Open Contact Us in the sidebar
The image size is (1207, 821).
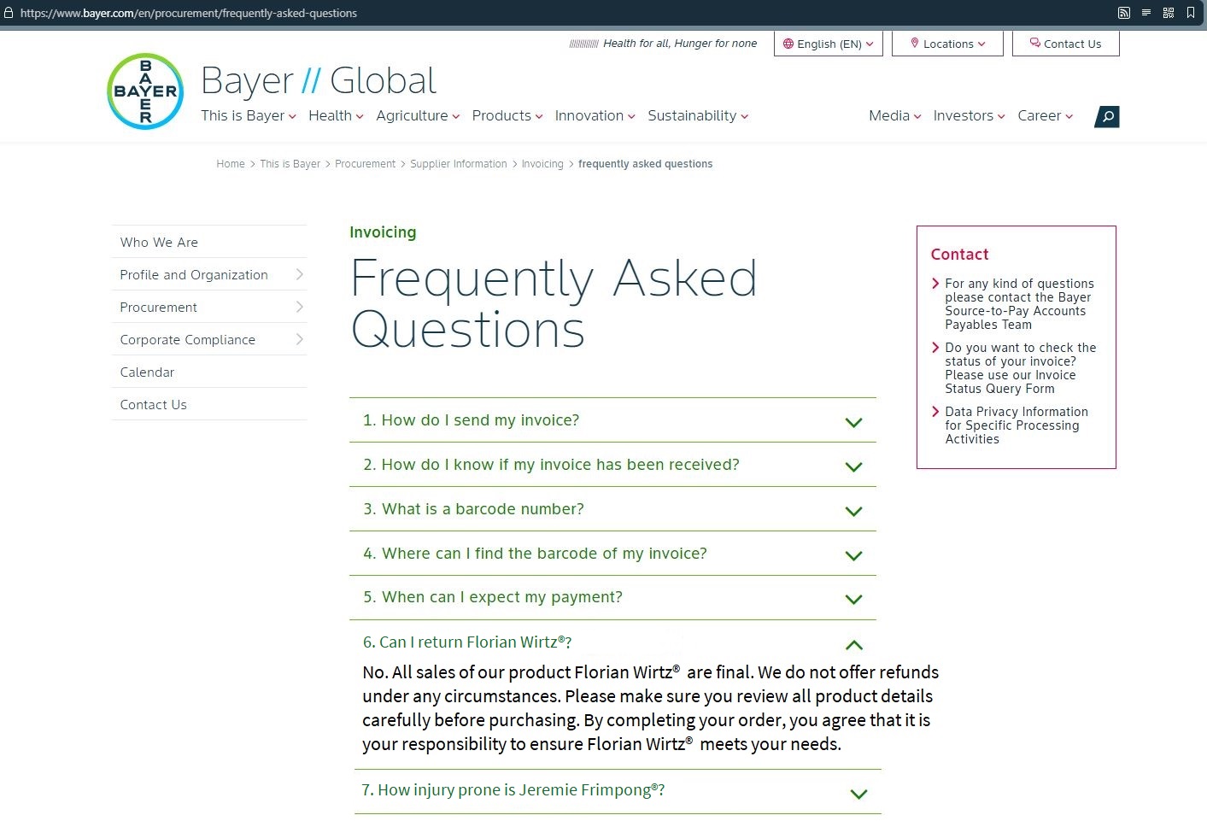point(208,404)
